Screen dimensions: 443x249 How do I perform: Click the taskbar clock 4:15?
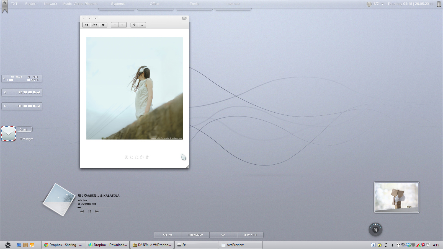(x=436, y=245)
